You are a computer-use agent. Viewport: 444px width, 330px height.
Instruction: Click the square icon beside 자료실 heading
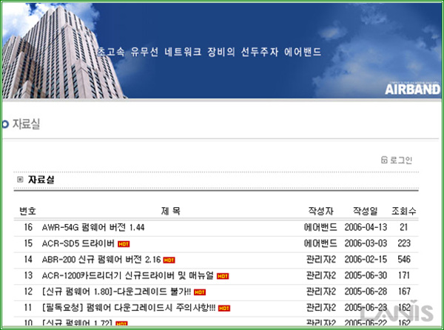point(20,179)
